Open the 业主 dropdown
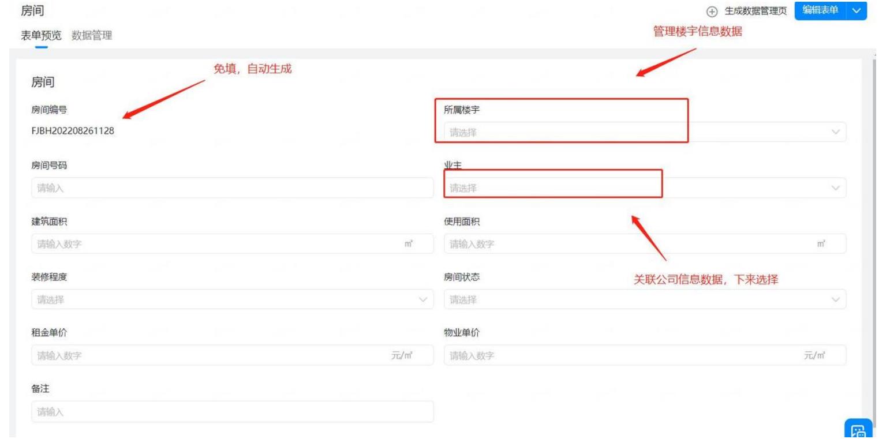 [x=645, y=187]
